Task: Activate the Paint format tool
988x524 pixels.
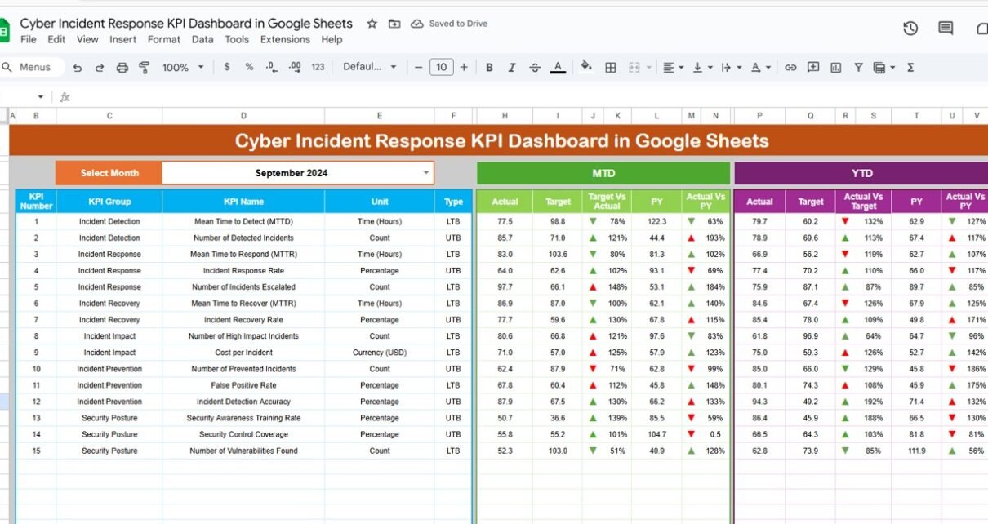Action: [145, 68]
